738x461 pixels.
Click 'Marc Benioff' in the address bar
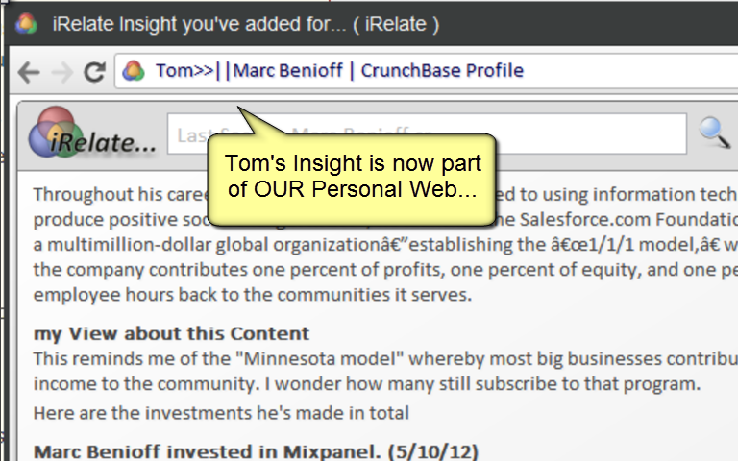(287, 70)
